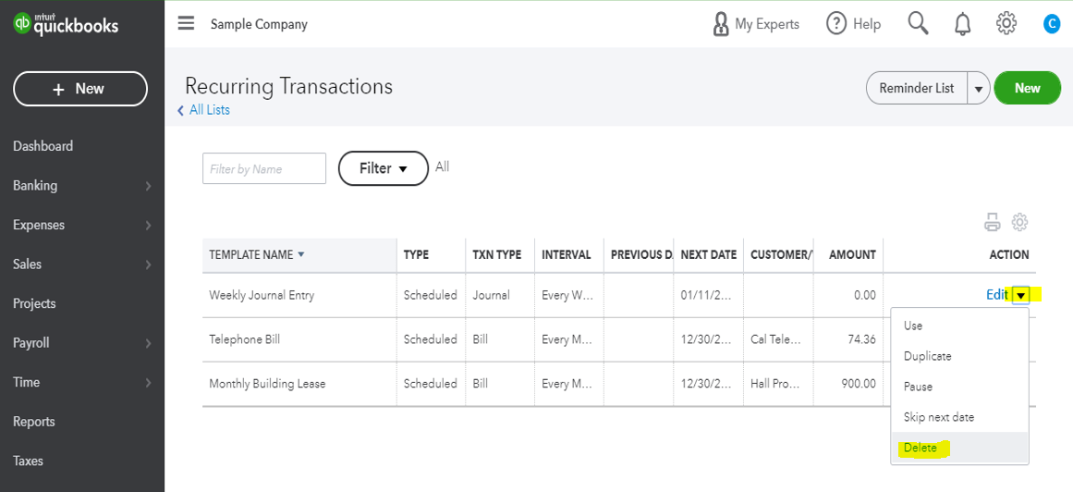Toggle Weekly Journal Entry action dropdown arrow
Image resolution: width=1073 pixels, height=492 pixels.
(x=1020, y=296)
